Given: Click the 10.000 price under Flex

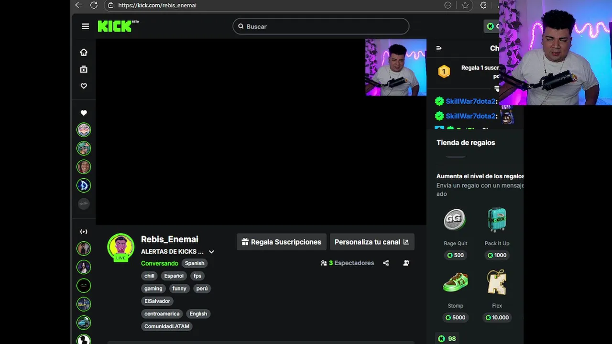Looking at the screenshot, I should point(497,317).
